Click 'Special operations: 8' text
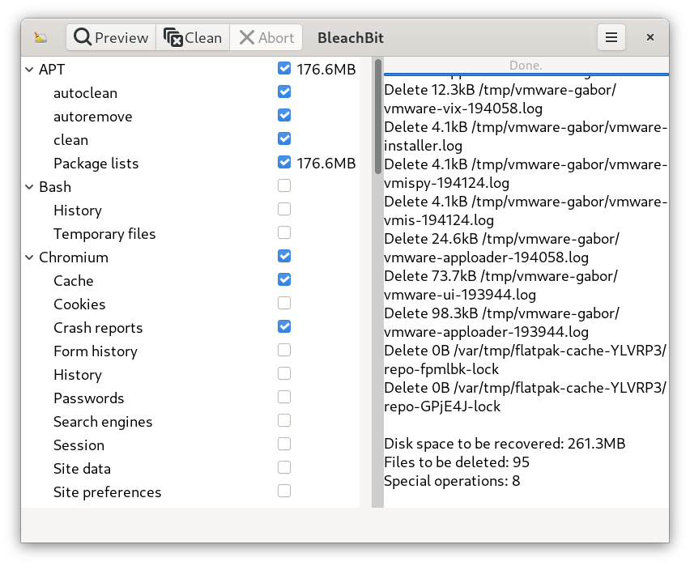Image resolution: width=690 pixels, height=566 pixels. [452, 481]
